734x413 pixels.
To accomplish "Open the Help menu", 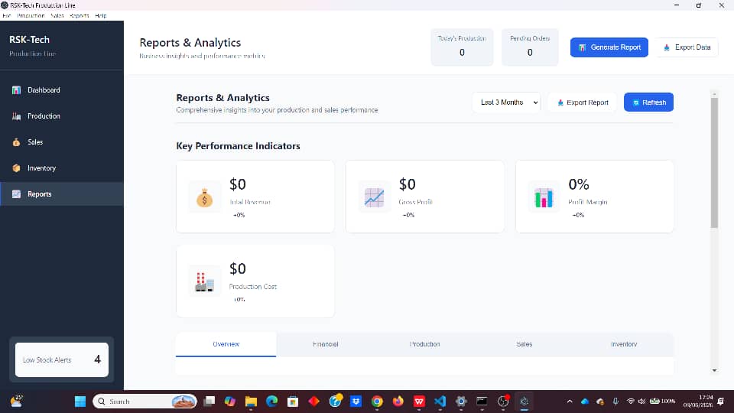I will 101,15.
